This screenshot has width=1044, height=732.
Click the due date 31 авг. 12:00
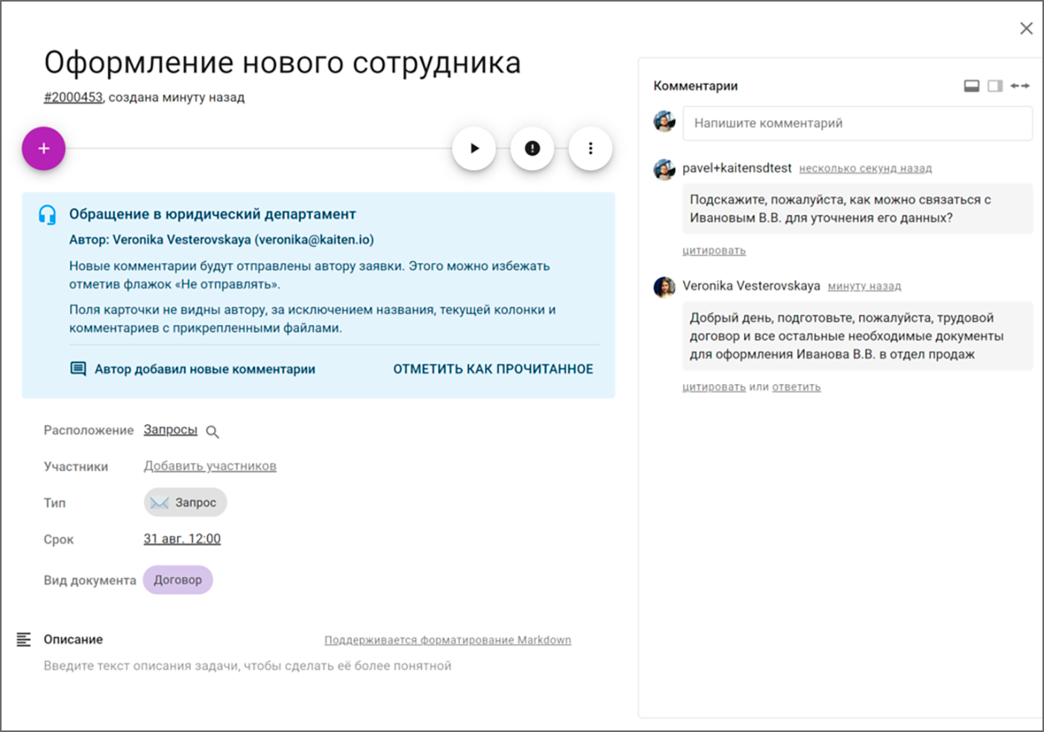click(182, 539)
